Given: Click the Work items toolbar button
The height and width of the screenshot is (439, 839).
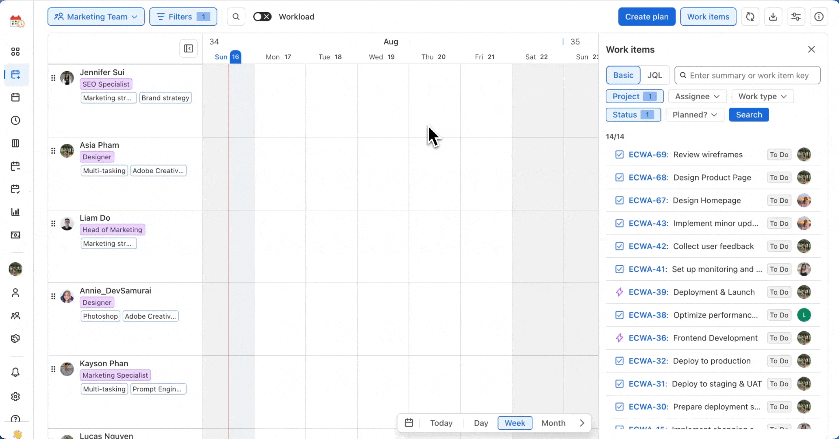Looking at the screenshot, I should point(708,17).
